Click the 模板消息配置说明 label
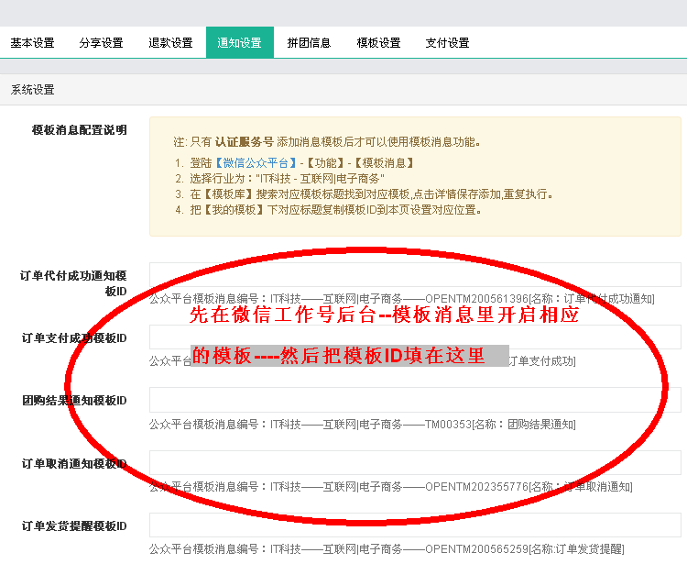This screenshot has width=687, height=575. [80, 129]
